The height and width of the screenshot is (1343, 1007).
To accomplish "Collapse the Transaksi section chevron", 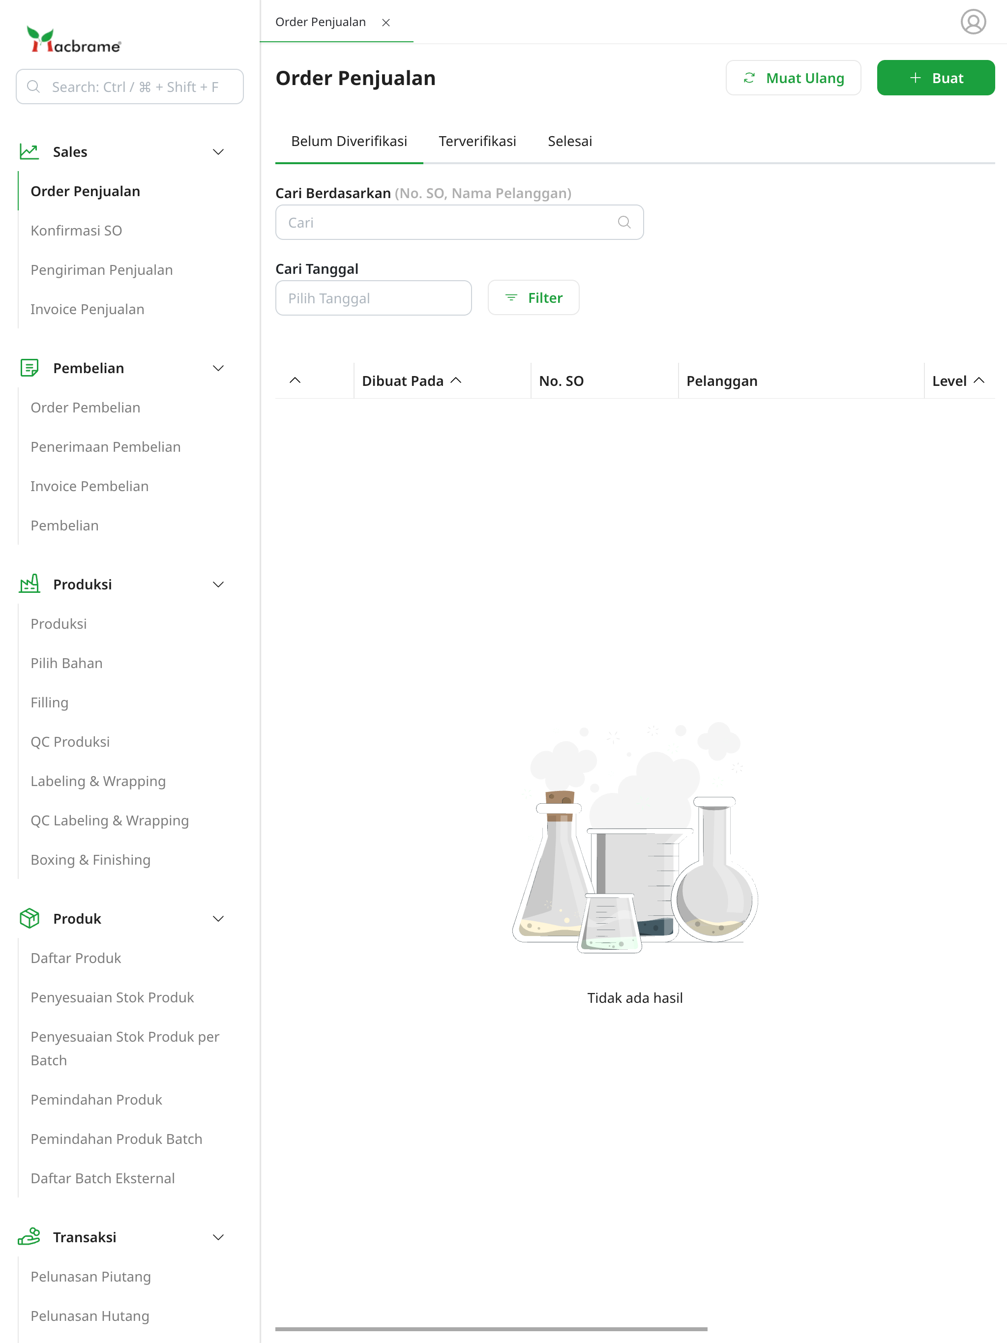I will click(218, 1237).
